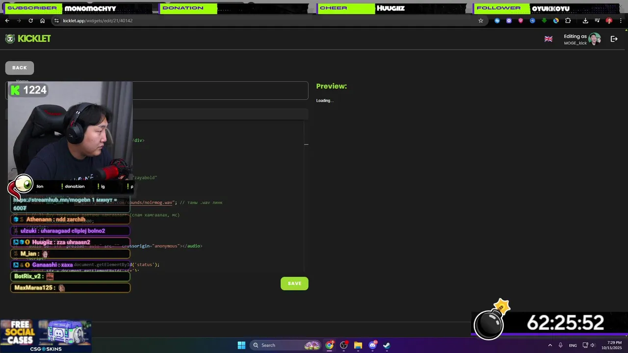Click the browser forward arrow

(19, 21)
